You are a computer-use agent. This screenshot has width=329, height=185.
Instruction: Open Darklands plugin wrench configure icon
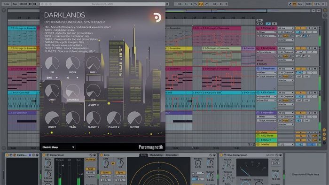click(x=15, y=155)
